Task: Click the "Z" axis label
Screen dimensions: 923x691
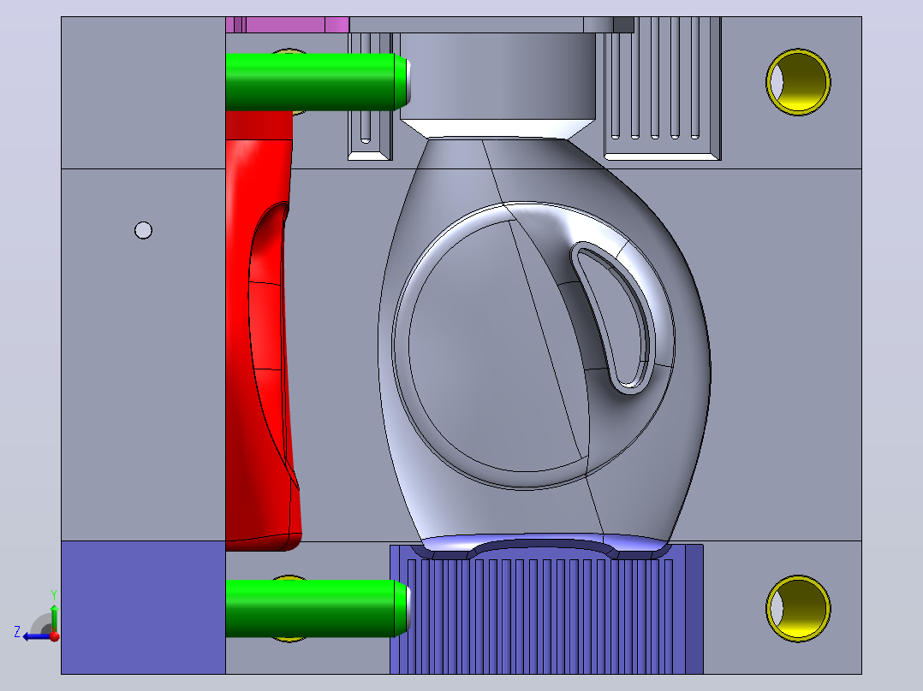Action: (17, 632)
